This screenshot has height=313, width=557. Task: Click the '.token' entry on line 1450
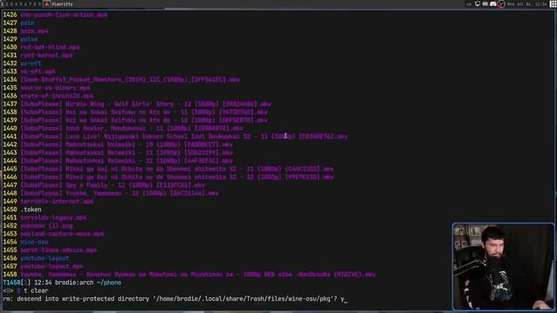[x=30, y=210]
